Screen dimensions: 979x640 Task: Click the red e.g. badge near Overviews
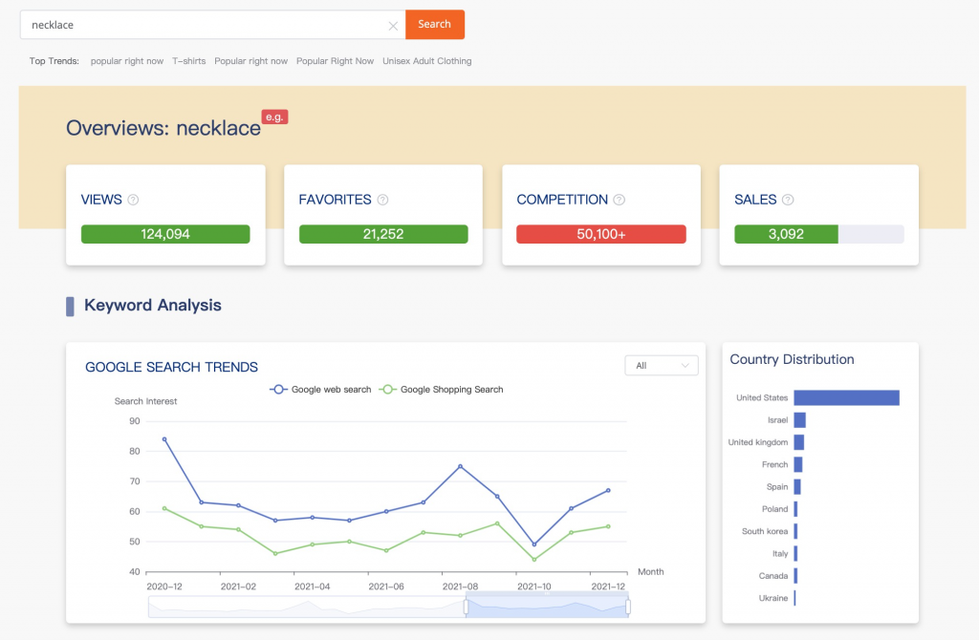[274, 117]
